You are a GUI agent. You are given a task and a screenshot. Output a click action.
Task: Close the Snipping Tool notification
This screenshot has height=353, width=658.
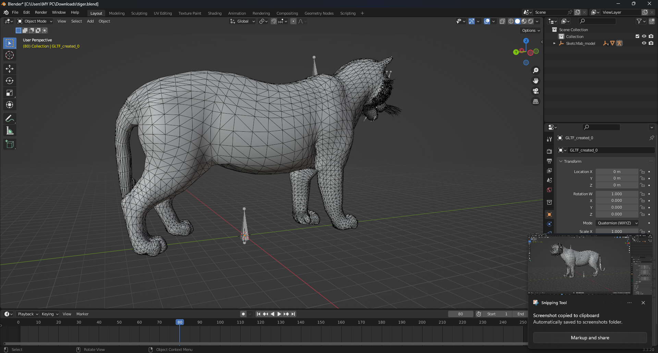(x=643, y=303)
